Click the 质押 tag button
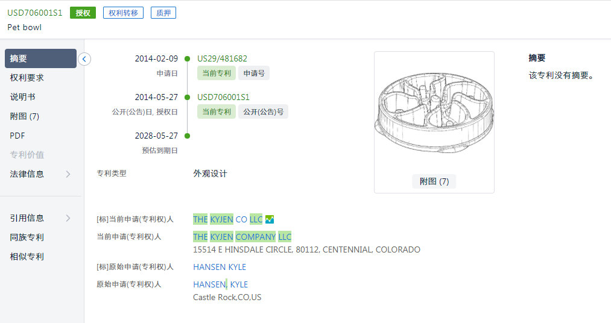The height and width of the screenshot is (323, 611). [x=163, y=13]
